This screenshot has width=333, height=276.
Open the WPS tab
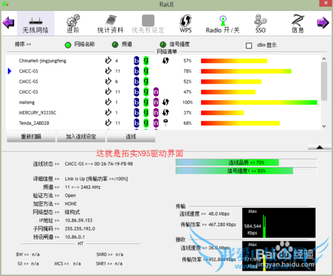186,23
